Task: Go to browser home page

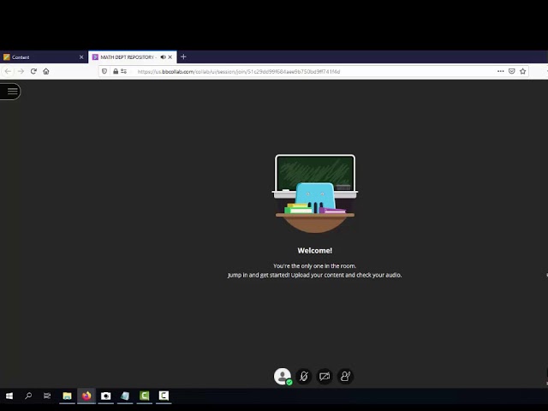Action: [46, 71]
